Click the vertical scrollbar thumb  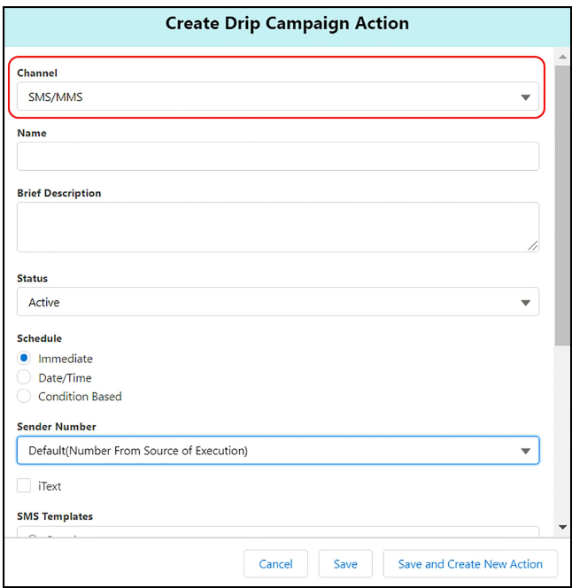click(562, 204)
